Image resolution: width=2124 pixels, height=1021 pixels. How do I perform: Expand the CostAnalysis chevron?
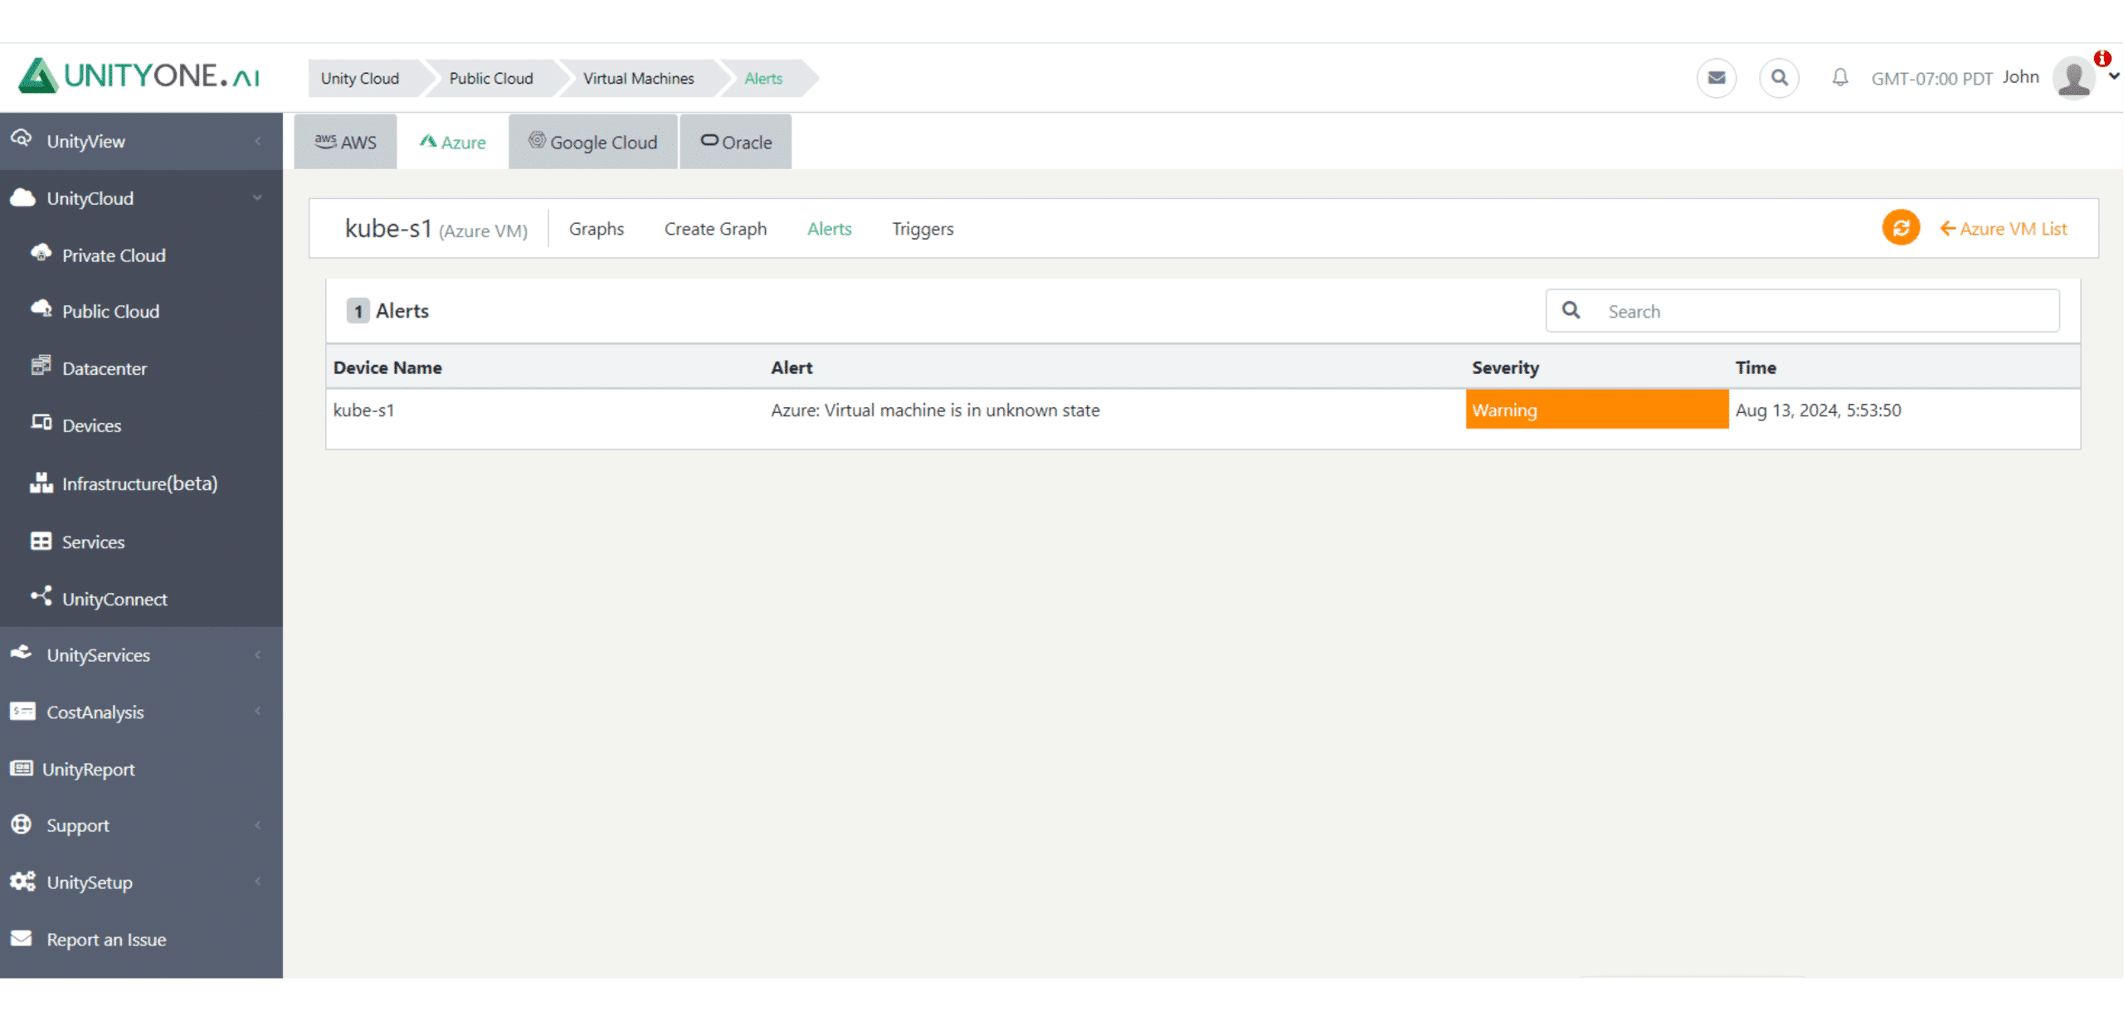click(x=258, y=712)
